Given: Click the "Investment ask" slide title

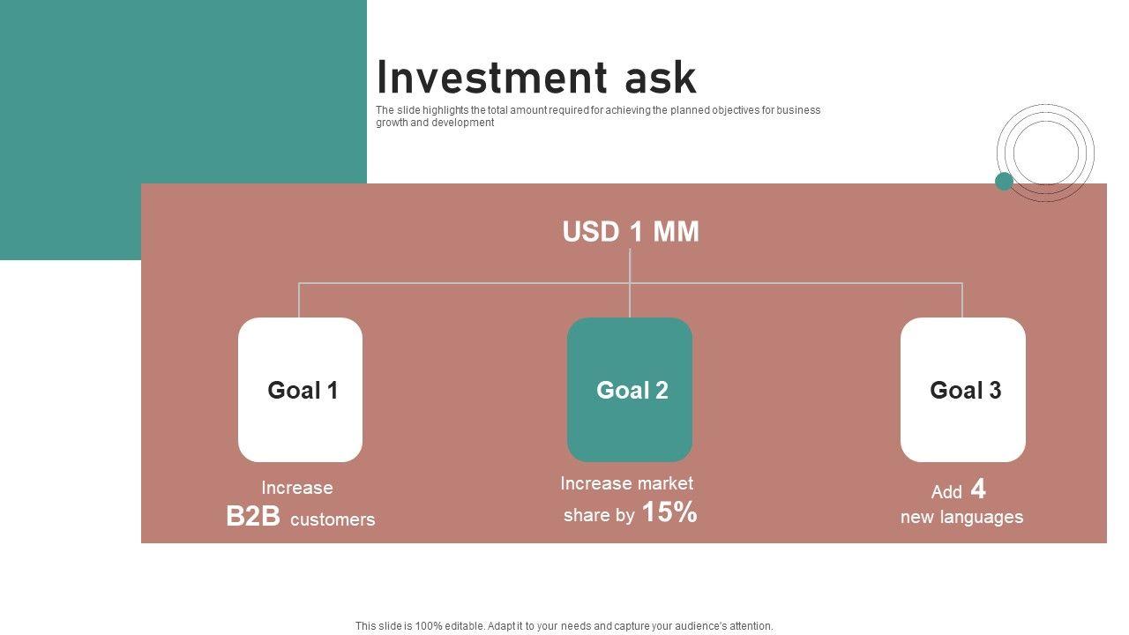Looking at the screenshot, I should tap(536, 78).
